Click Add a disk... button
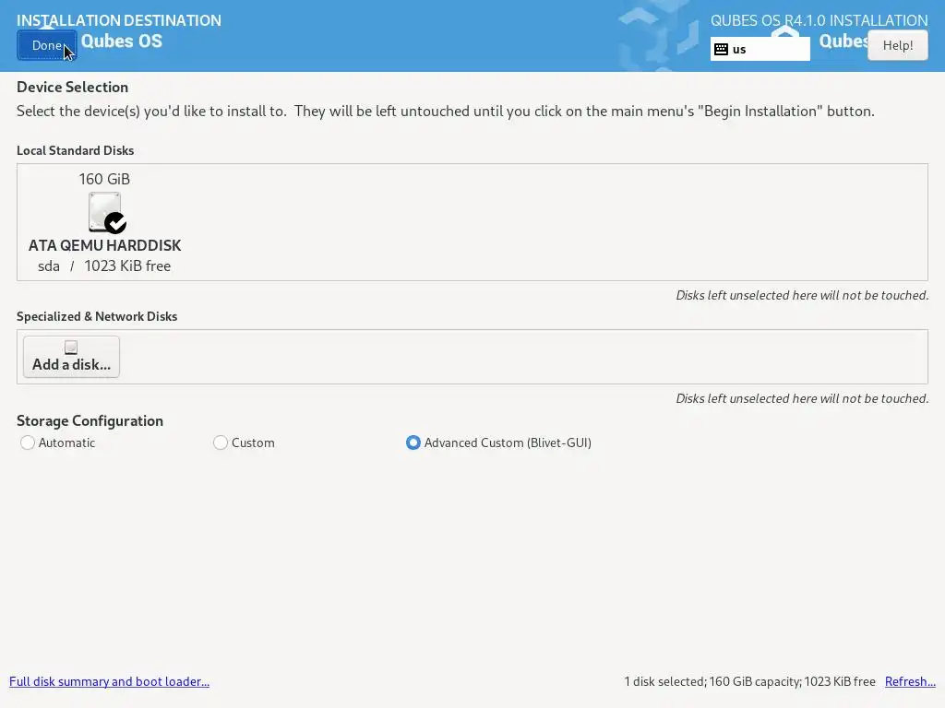The width and height of the screenshot is (945, 708). tap(71, 357)
